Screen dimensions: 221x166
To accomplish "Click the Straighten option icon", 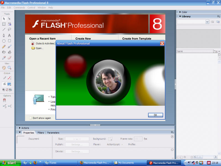I will [x=10, y=106].
